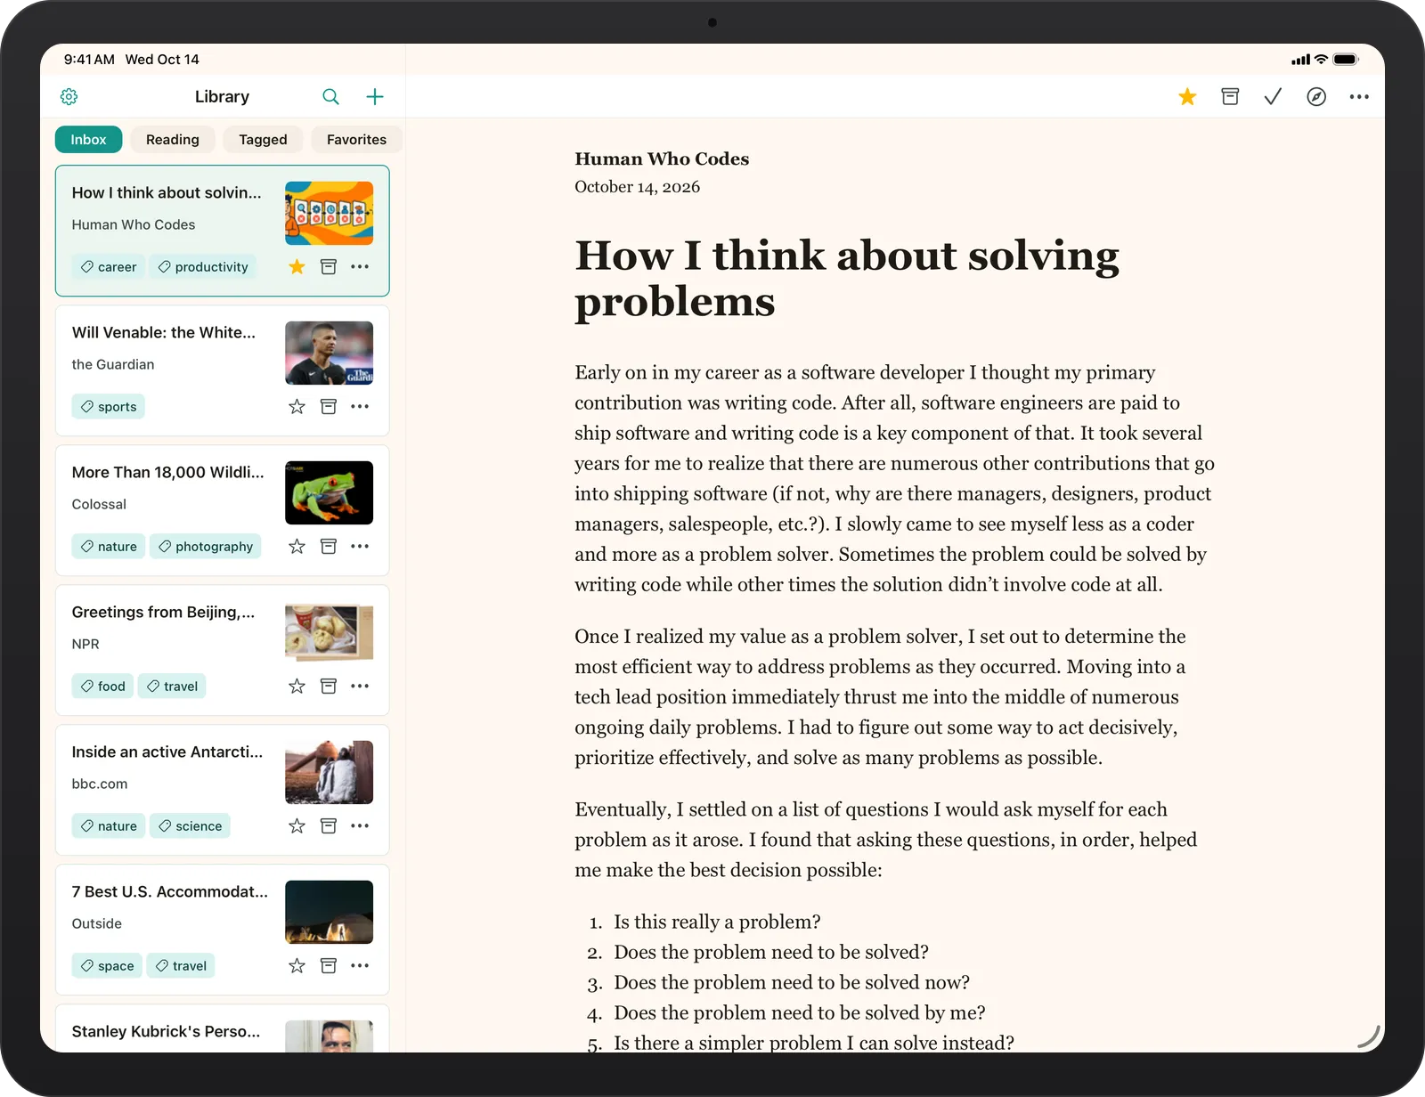Open more options for How I think card

click(360, 266)
